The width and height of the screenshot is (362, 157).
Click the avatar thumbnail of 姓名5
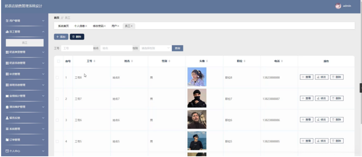[197, 141]
